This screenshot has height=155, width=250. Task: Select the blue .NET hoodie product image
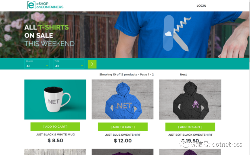tap(123, 100)
